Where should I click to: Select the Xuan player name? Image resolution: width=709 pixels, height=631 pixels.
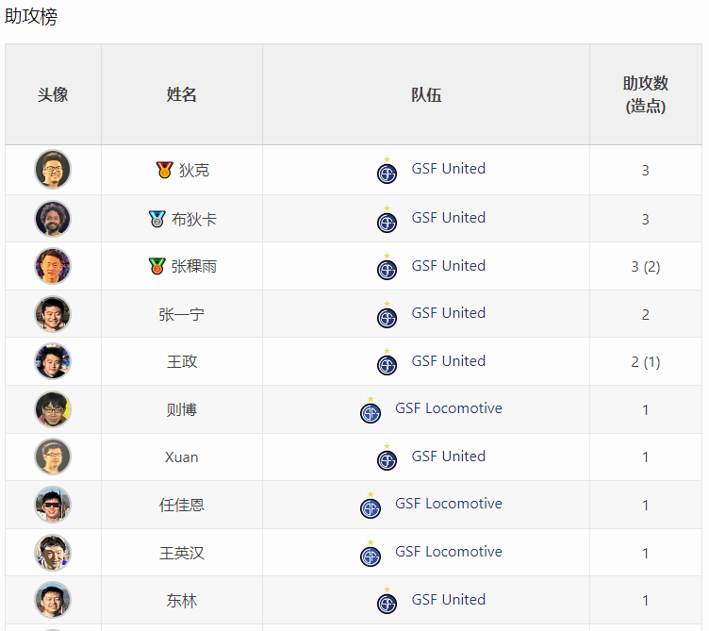[x=181, y=457]
